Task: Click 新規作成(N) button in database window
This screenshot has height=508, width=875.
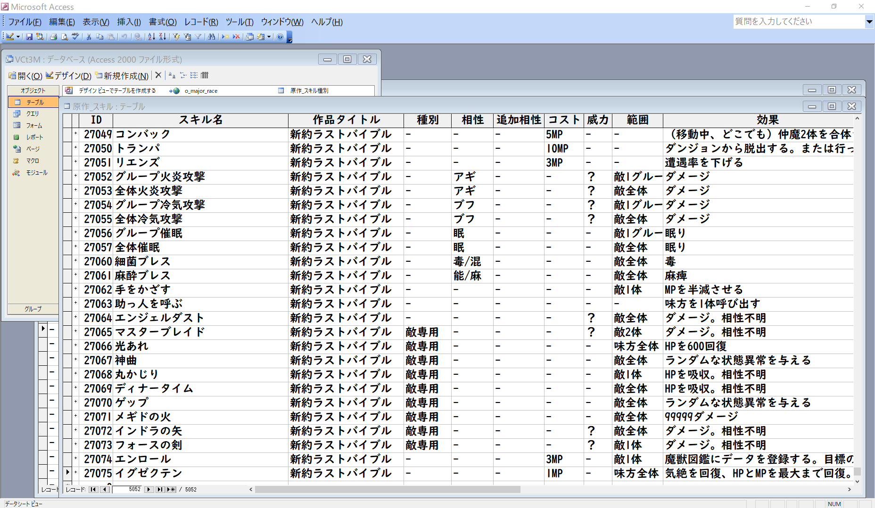Action: pyautogui.click(x=122, y=76)
